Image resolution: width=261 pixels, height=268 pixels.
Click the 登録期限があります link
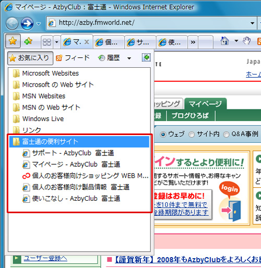click(x=181, y=212)
